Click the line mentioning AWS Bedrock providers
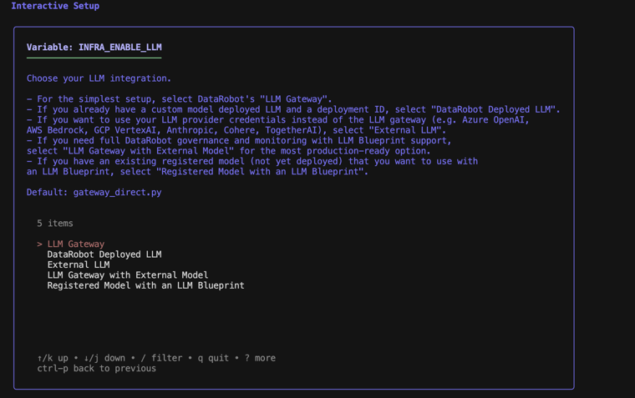Viewport: 635px width, 398px height. pyautogui.click(x=236, y=130)
